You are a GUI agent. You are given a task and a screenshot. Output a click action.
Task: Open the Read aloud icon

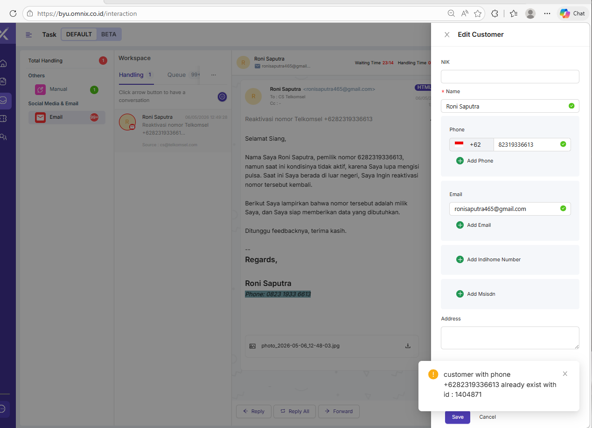(465, 14)
